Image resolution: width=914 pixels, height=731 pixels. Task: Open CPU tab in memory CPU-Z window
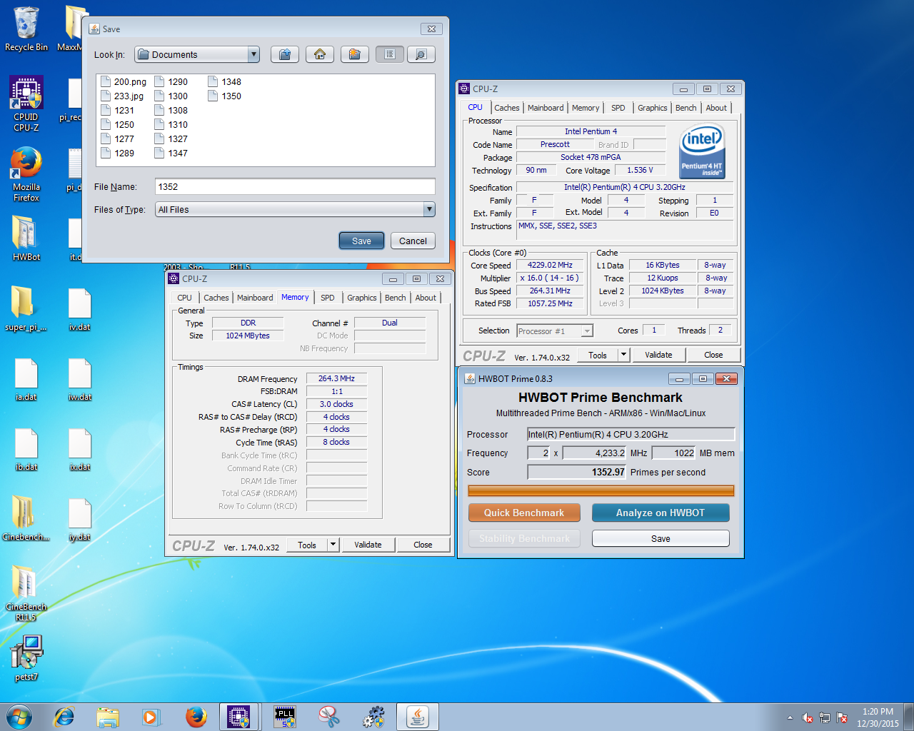point(185,298)
